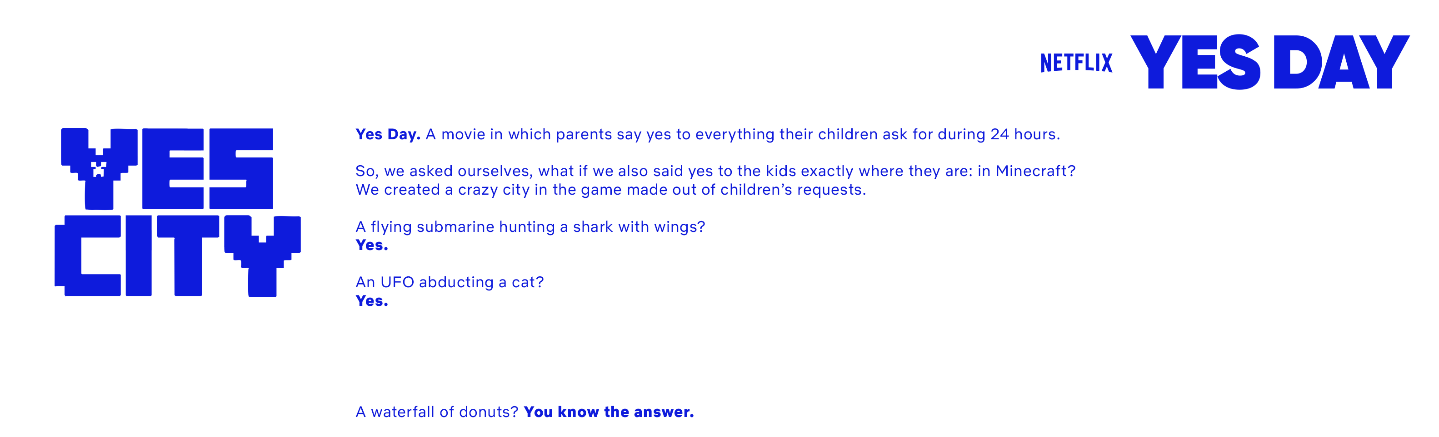Click the bold "Yes Day." text
The width and height of the screenshot is (1439, 437).
click(x=388, y=134)
